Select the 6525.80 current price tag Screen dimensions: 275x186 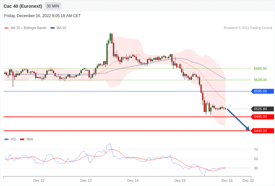point(263,109)
